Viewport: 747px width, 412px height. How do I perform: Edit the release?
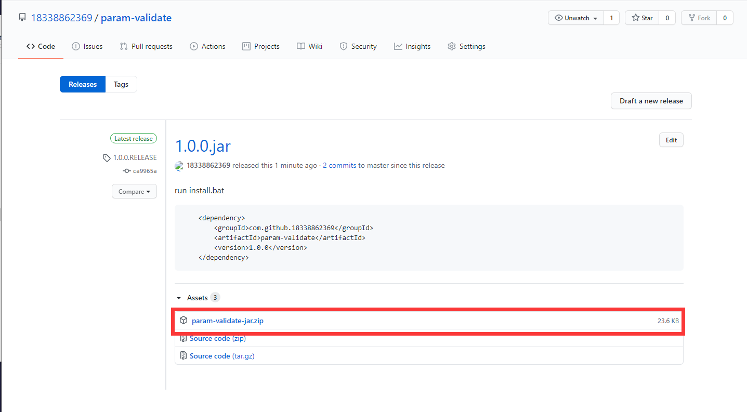tap(671, 140)
